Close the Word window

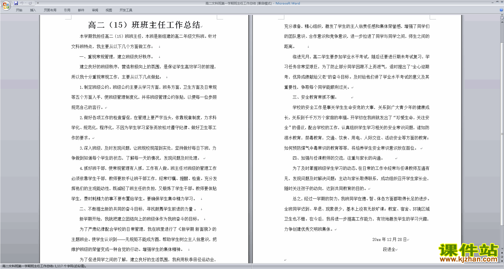[x=502, y=2]
